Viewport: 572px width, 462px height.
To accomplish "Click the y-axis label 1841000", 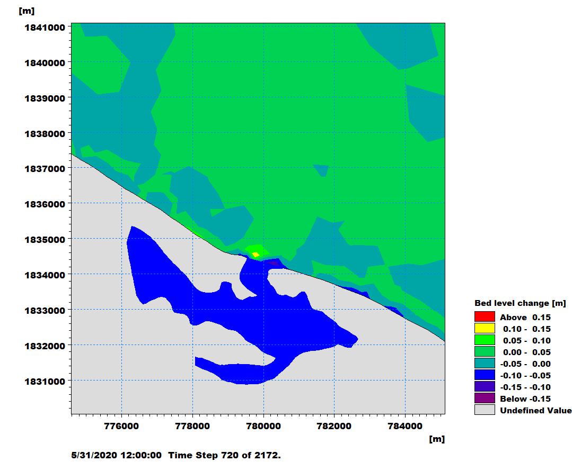I will click(x=45, y=28).
